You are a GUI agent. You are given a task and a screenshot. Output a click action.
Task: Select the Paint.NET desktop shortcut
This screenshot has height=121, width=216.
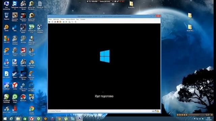[15, 63]
